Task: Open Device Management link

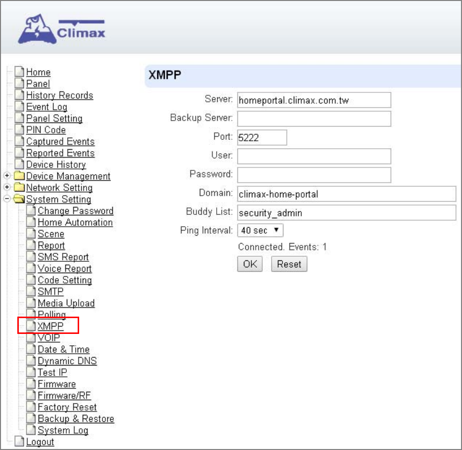Action: click(x=68, y=176)
